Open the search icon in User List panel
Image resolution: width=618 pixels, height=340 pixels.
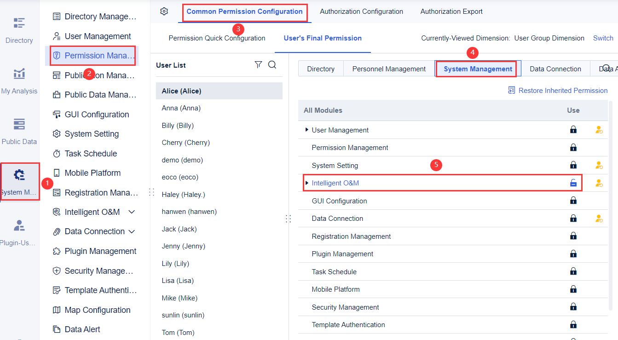[272, 64]
